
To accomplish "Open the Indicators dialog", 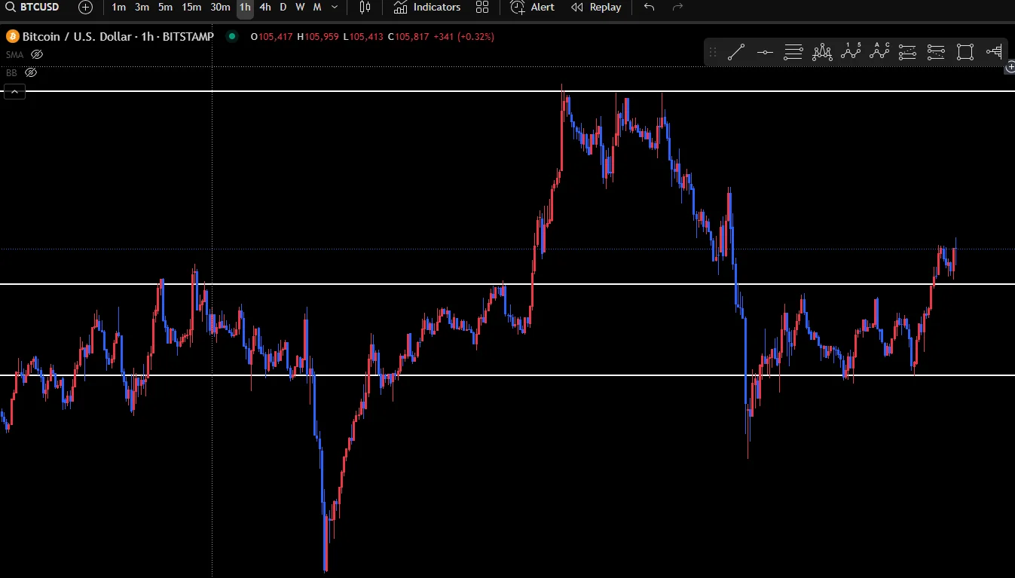I will (426, 8).
